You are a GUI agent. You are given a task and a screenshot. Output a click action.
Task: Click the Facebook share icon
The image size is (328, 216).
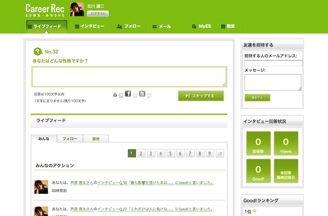pyautogui.click(x=128, y=94)
